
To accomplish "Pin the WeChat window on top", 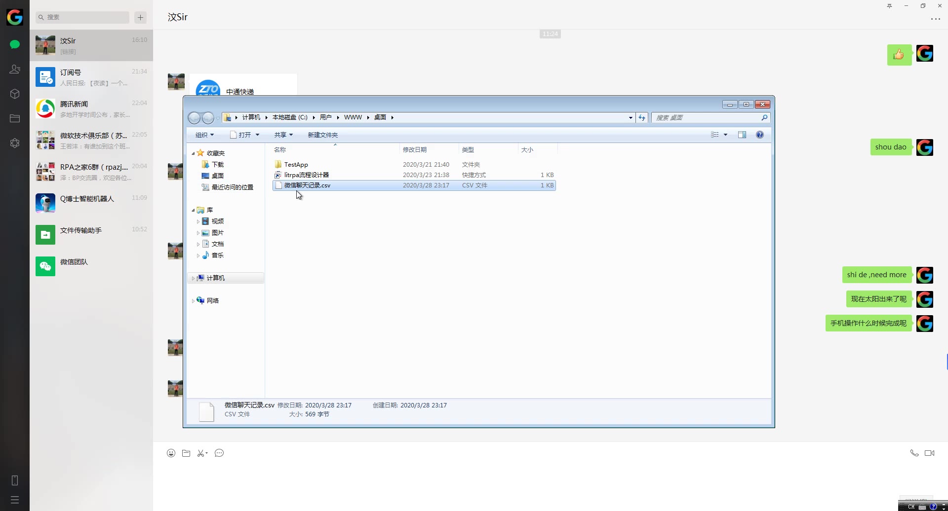I will 889,6.
